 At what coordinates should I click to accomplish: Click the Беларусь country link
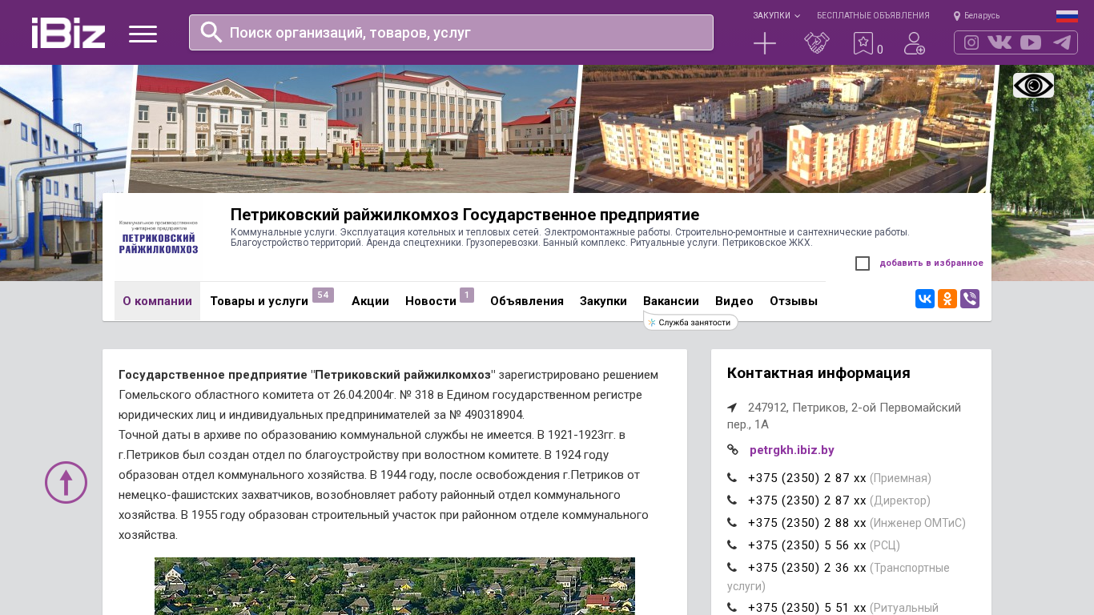[x=982, y=16]
